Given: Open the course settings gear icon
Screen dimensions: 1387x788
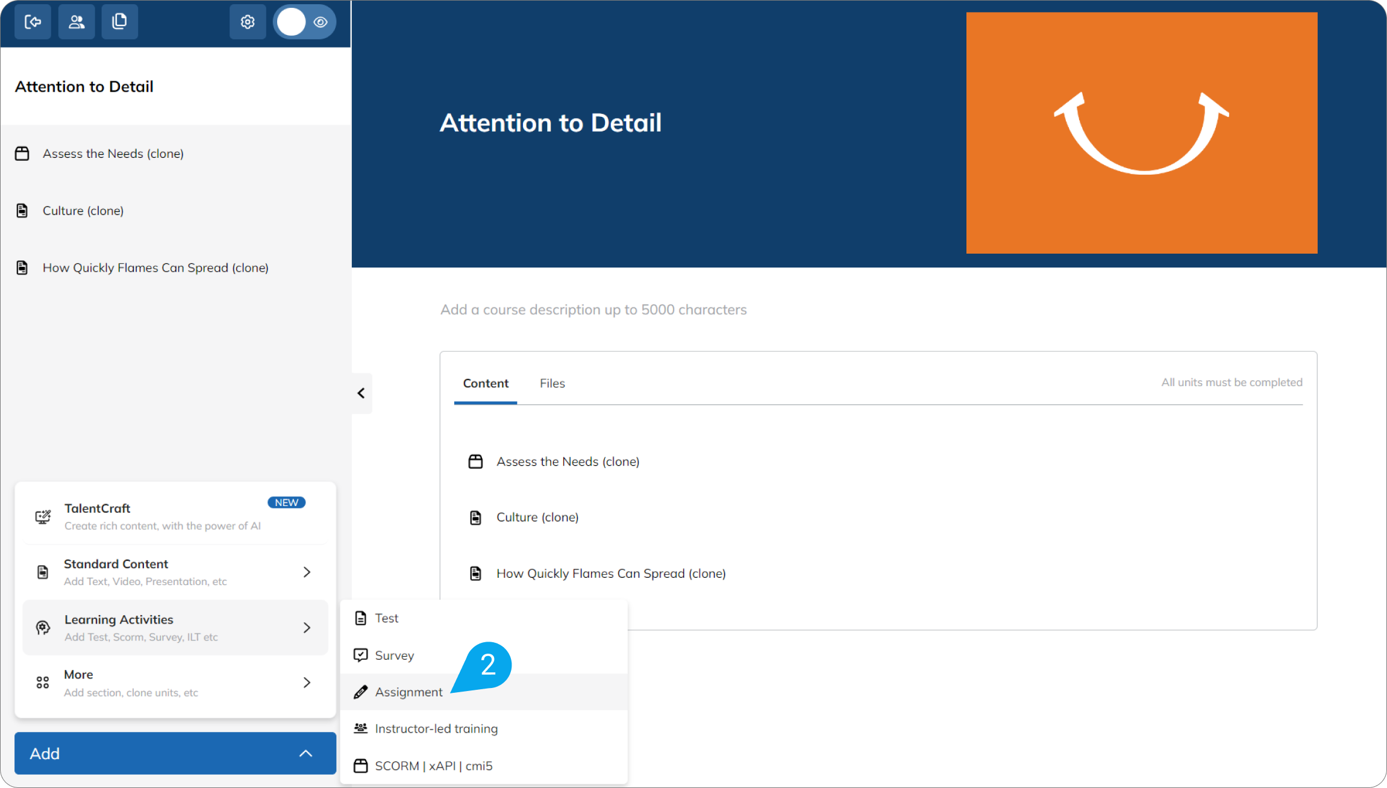Looking at the screenshot, I should pyautogui.click(x=248, y=21).
